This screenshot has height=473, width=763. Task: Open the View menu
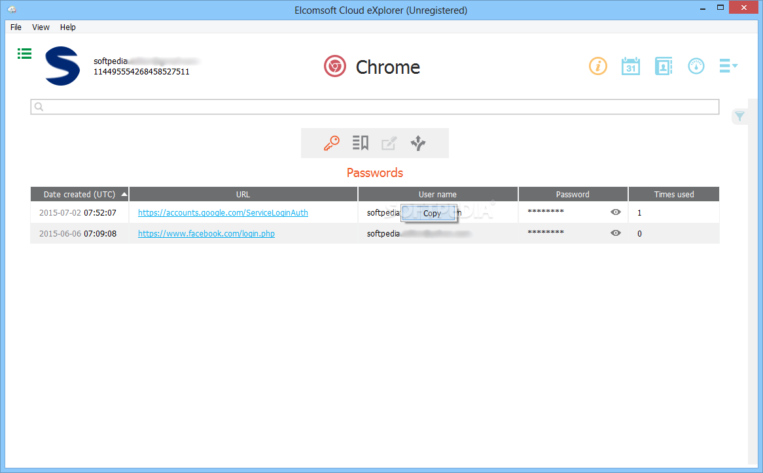41,27
